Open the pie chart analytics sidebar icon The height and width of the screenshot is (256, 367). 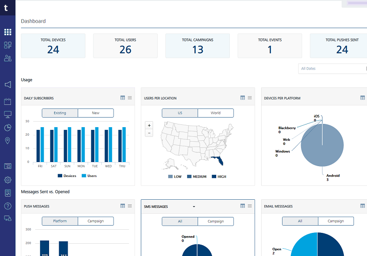(x=8, y=128)
